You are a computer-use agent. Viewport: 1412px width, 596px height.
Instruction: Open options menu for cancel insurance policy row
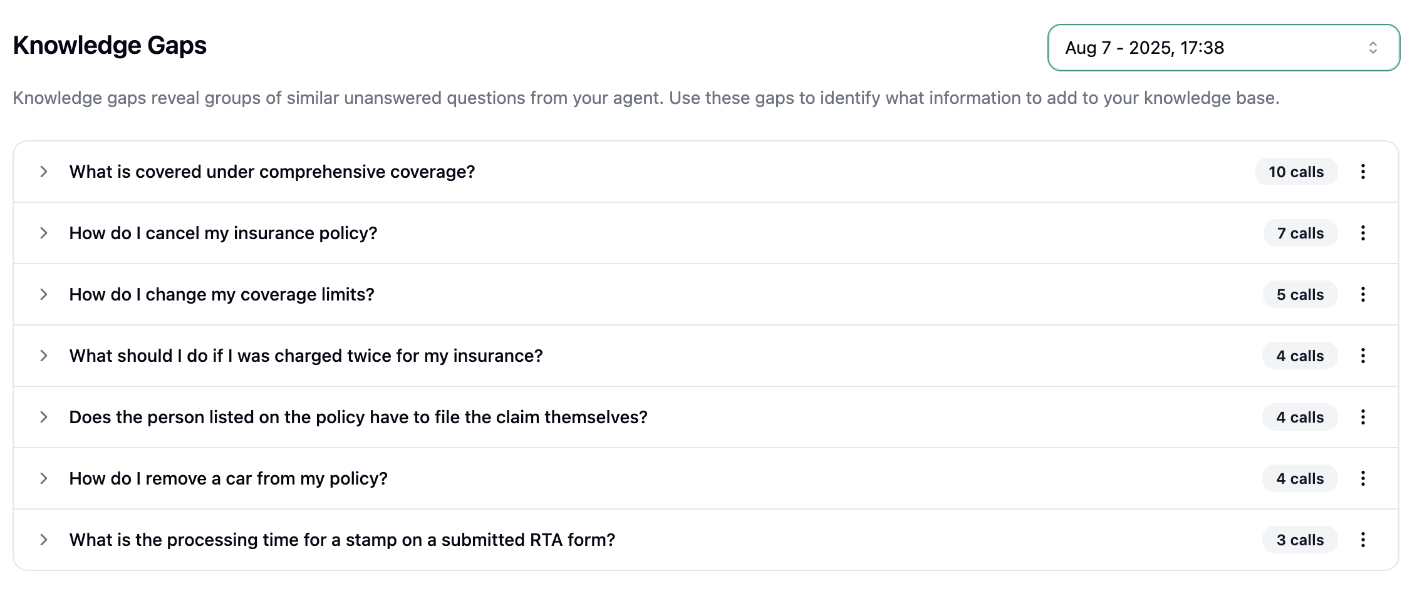point(1363,233)
